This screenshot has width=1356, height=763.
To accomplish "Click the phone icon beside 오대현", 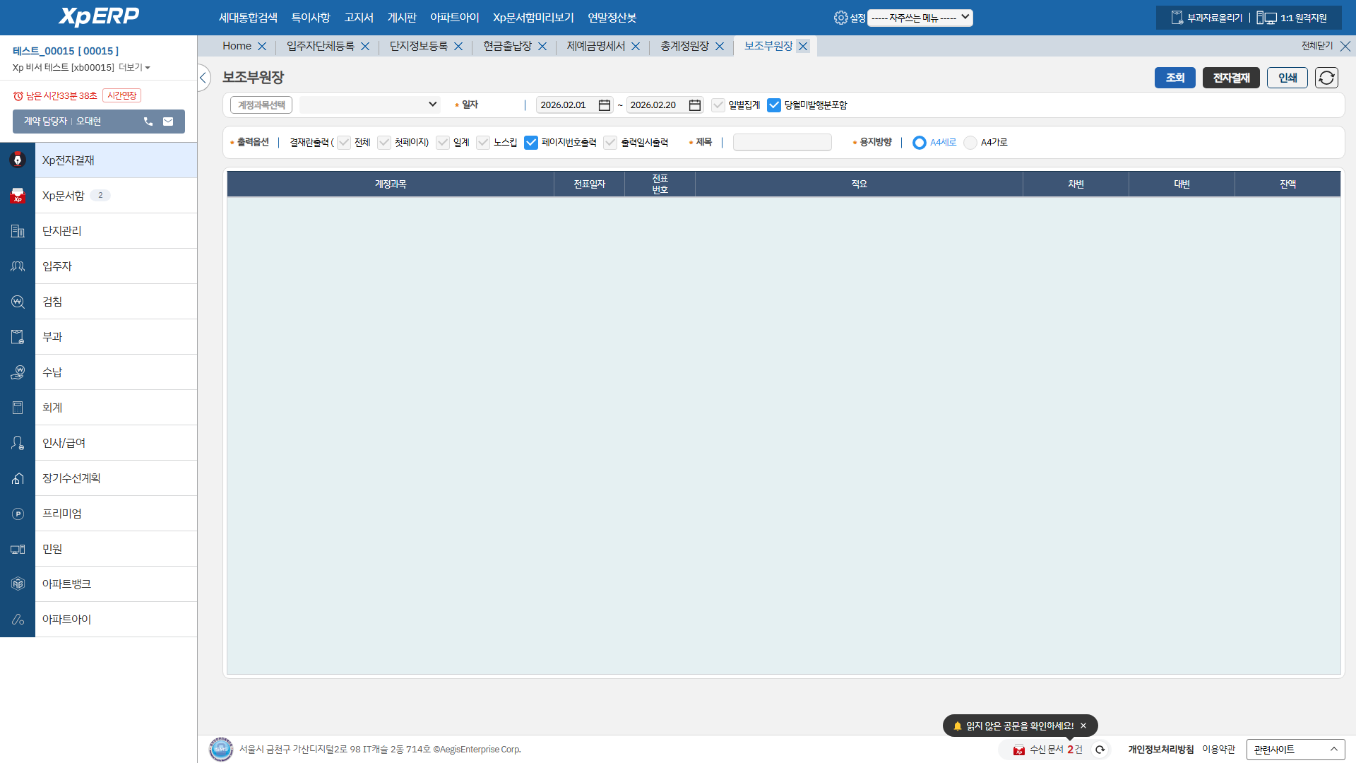I will pyautogui.click(x=148, y=122).
